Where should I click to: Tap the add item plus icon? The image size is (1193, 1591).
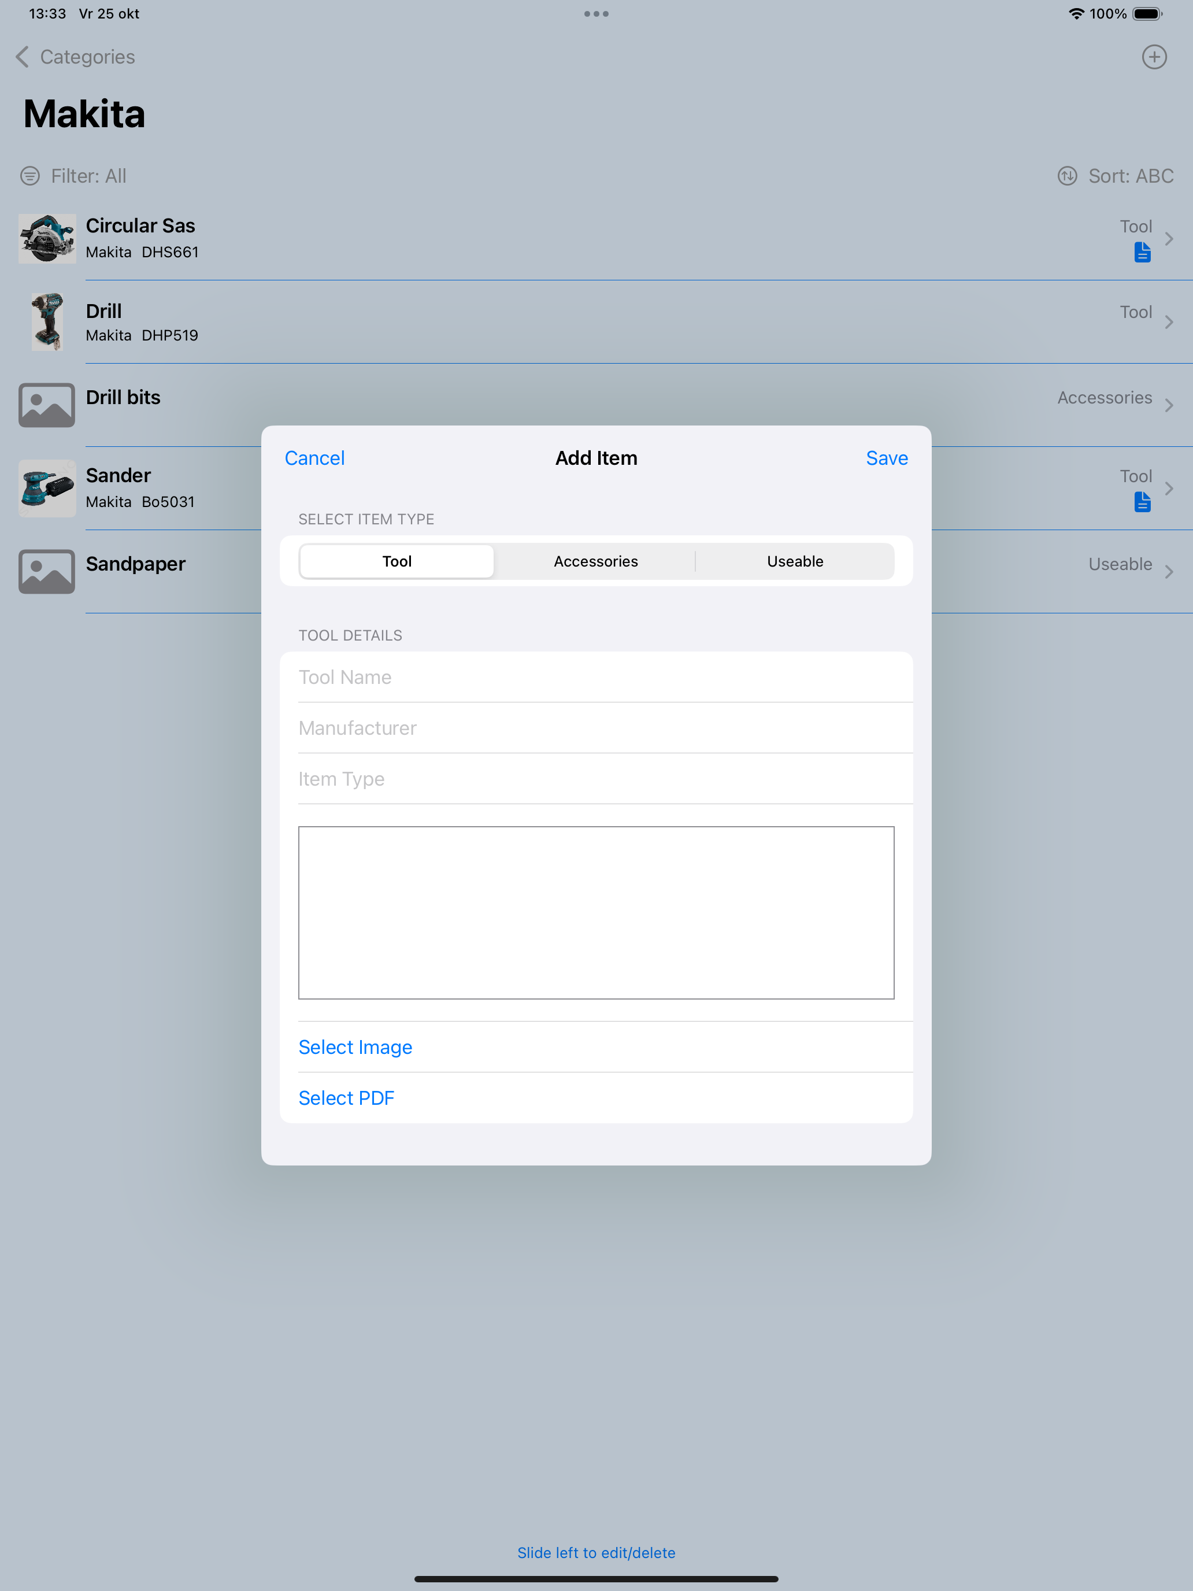1154,57
